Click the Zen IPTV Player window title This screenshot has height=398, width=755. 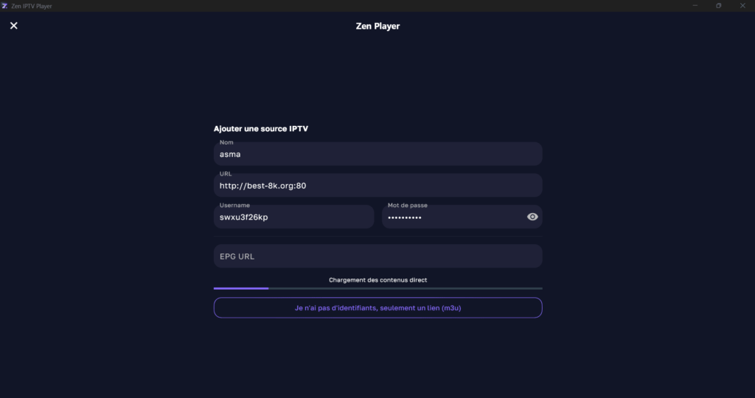click(x=32, y=6)
